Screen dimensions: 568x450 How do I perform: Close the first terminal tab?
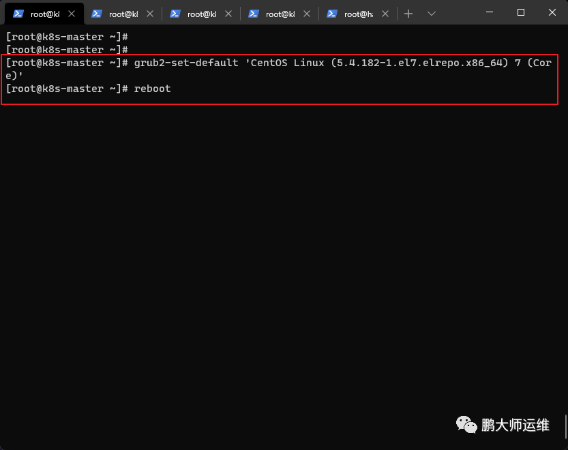72,14
